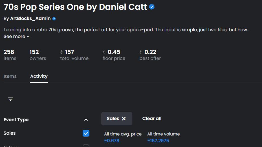Click the chevron next to See more
Viewport: 262px width, 147px height.
click(28, 37)
